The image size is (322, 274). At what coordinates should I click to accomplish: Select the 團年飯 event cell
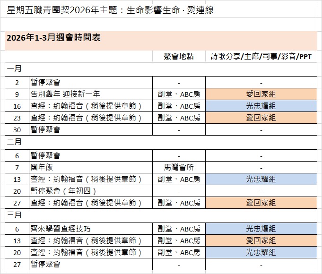[x=90, y=167]
